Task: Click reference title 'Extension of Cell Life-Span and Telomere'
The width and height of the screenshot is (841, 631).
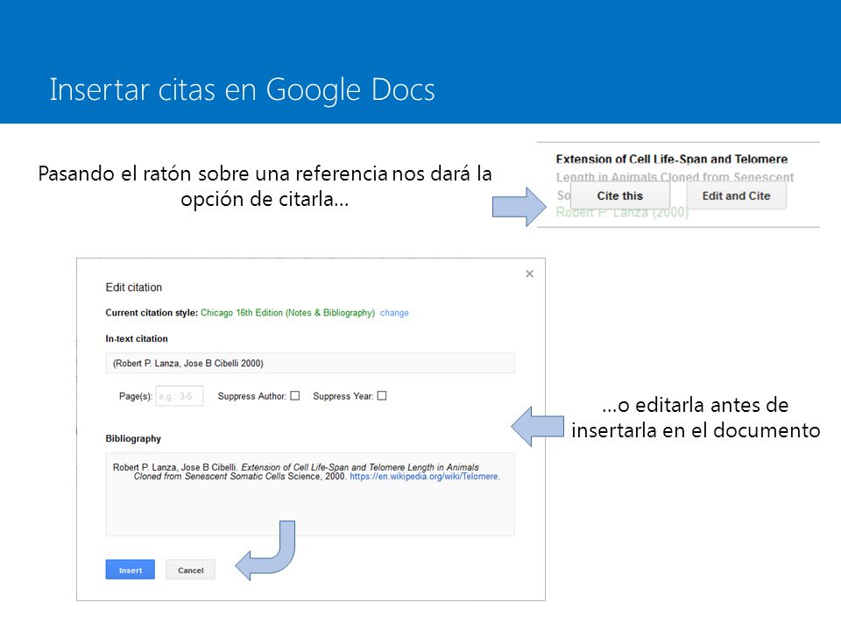Action: [x=672, y=160]
